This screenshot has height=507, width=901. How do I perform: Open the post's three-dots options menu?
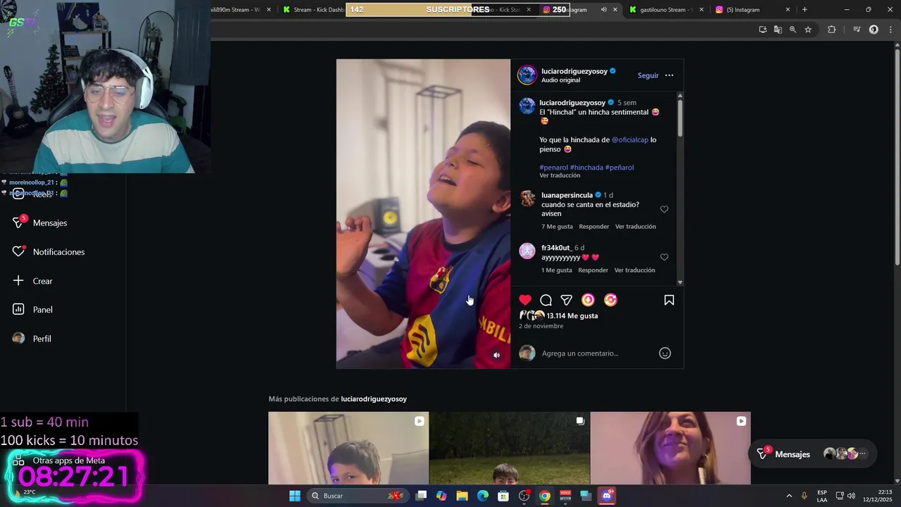pyautogui.click(x=669, y=75)
